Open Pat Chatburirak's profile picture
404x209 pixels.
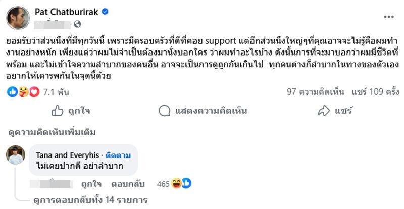point(16,16)
